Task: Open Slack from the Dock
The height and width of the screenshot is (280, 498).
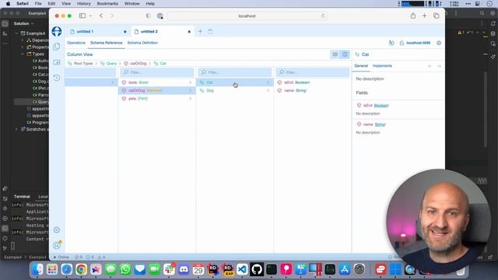Action: coord(169,269)
